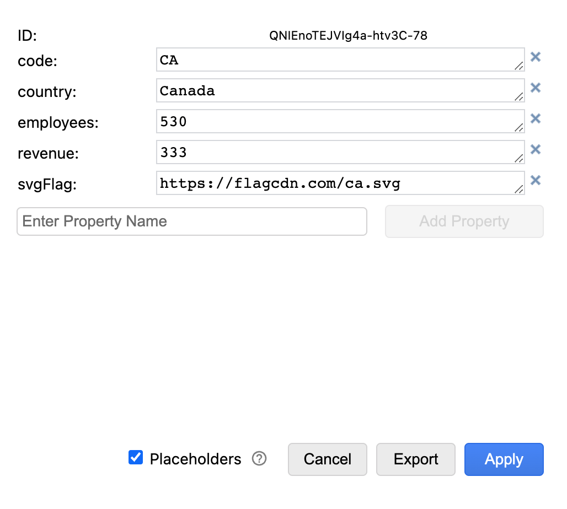Image resolution: width=567 pixels, height=509 pixels.
Task: Click the resize grip of country field
Action: [519, 96]
